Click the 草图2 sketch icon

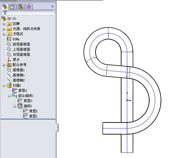tap(26, 111)
